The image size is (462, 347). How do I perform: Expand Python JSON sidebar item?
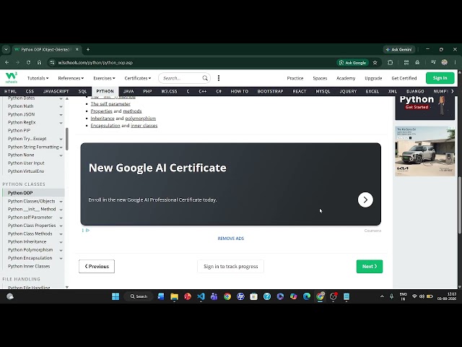click(x=61, y=114)
